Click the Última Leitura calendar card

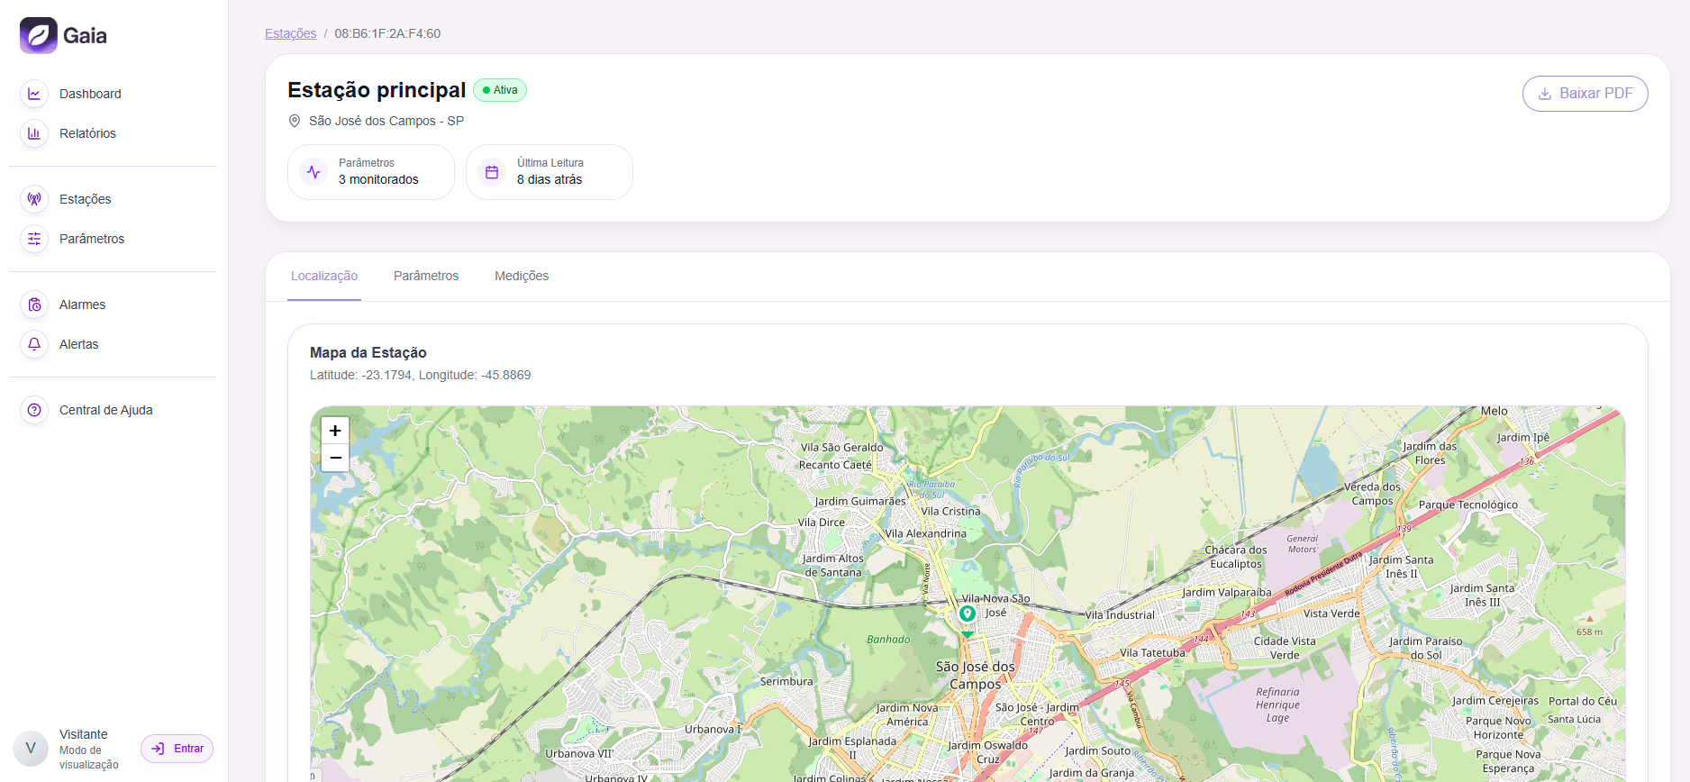549,172
